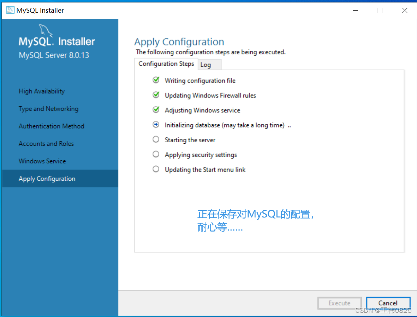Click the MySQL Installer title bar icon

click(10, 10)
